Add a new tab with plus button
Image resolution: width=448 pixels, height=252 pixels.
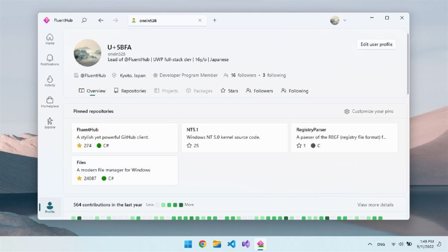[x=214, y=20]
